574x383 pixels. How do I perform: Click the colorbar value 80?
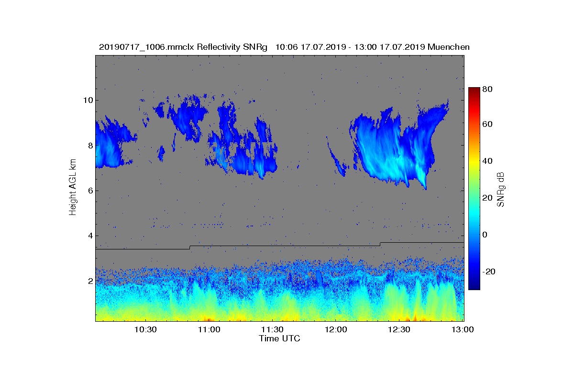(x=488, y=89)
